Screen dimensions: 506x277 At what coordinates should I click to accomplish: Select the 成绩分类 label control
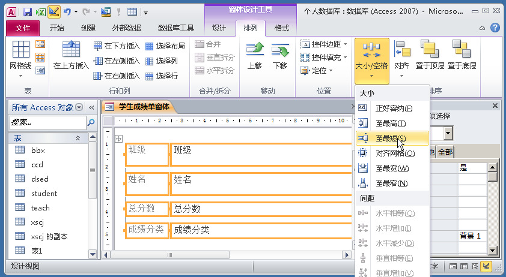(x=147, y=231)
